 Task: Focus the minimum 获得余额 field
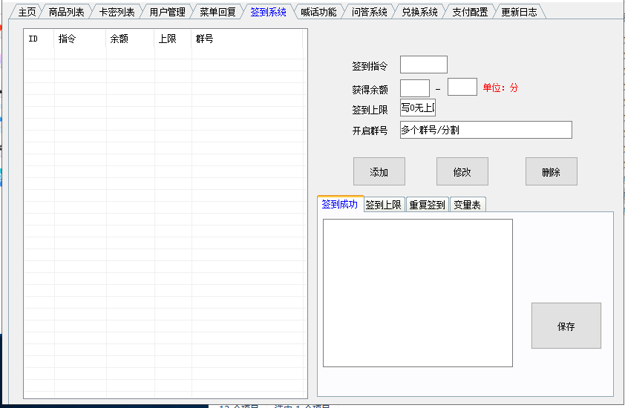[x=415, y=88]
